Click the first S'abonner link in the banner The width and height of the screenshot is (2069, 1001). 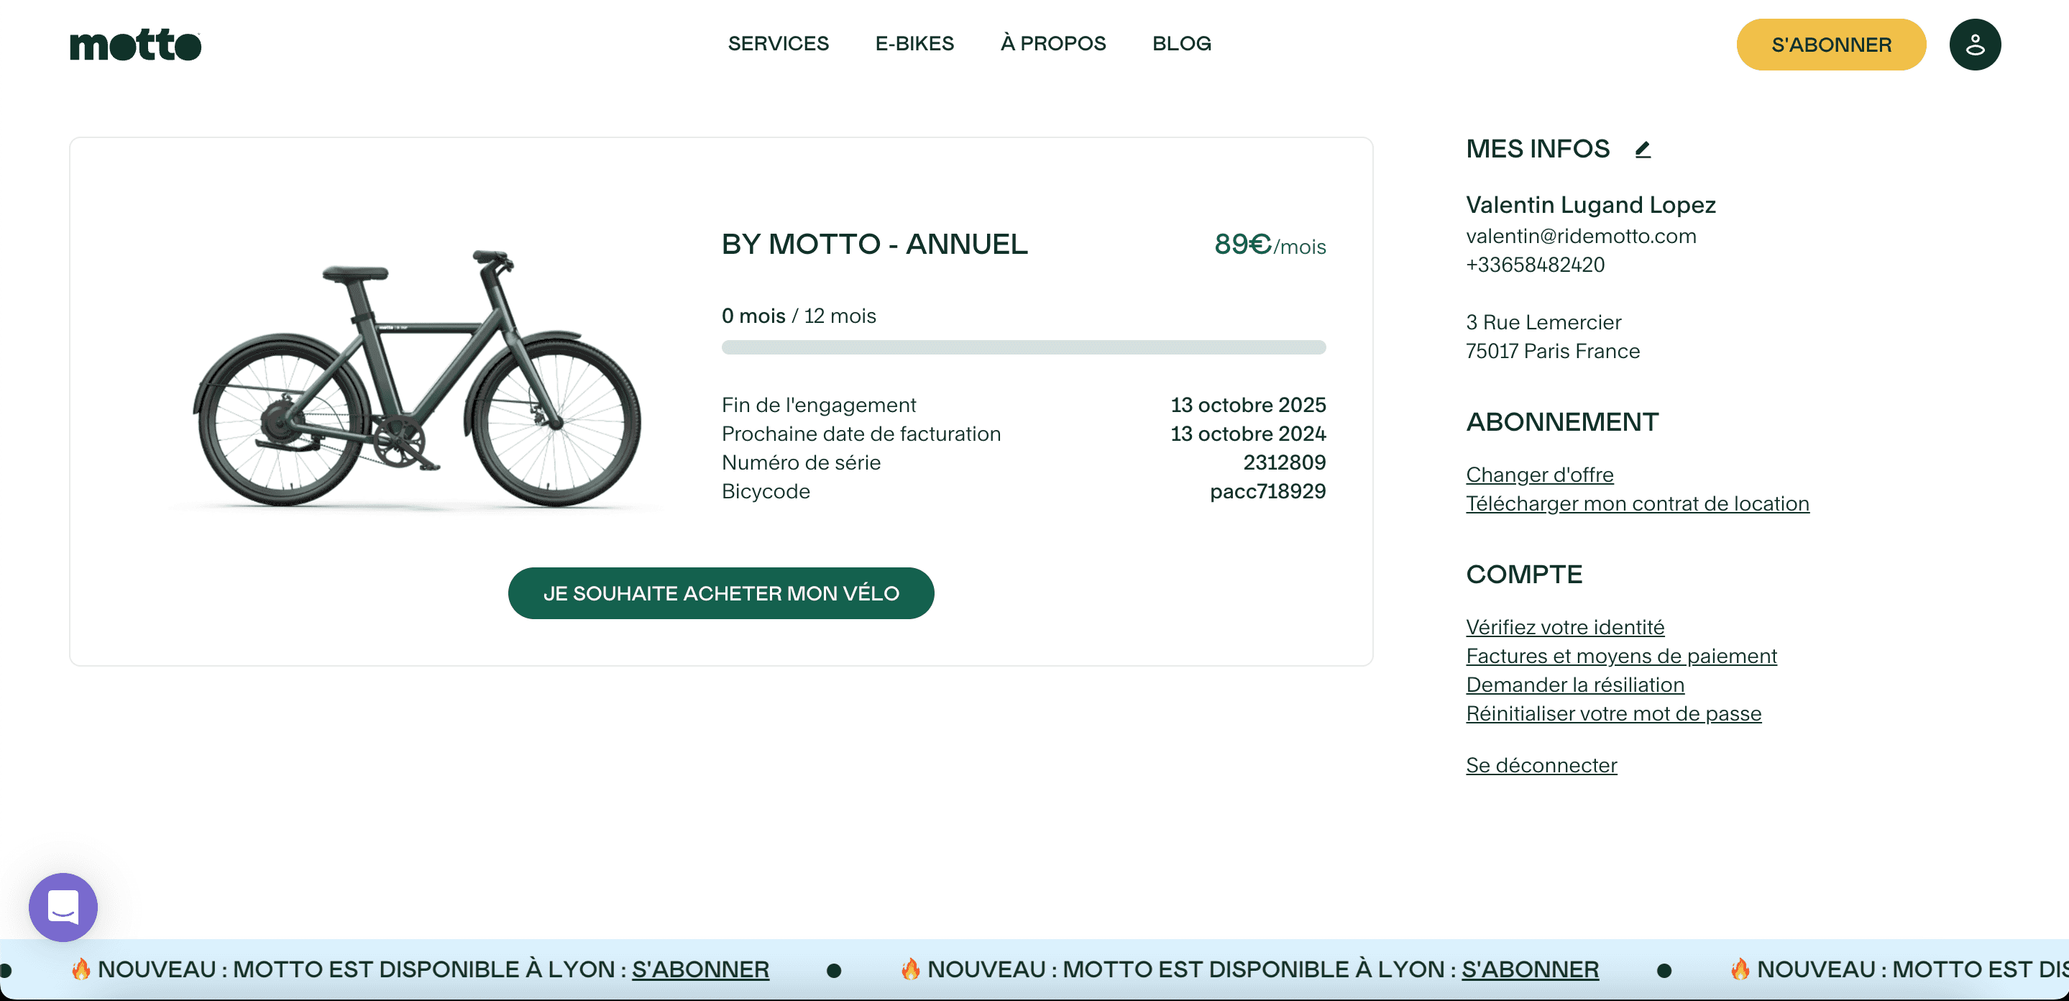pyautogui.click(x=699, y=969)
